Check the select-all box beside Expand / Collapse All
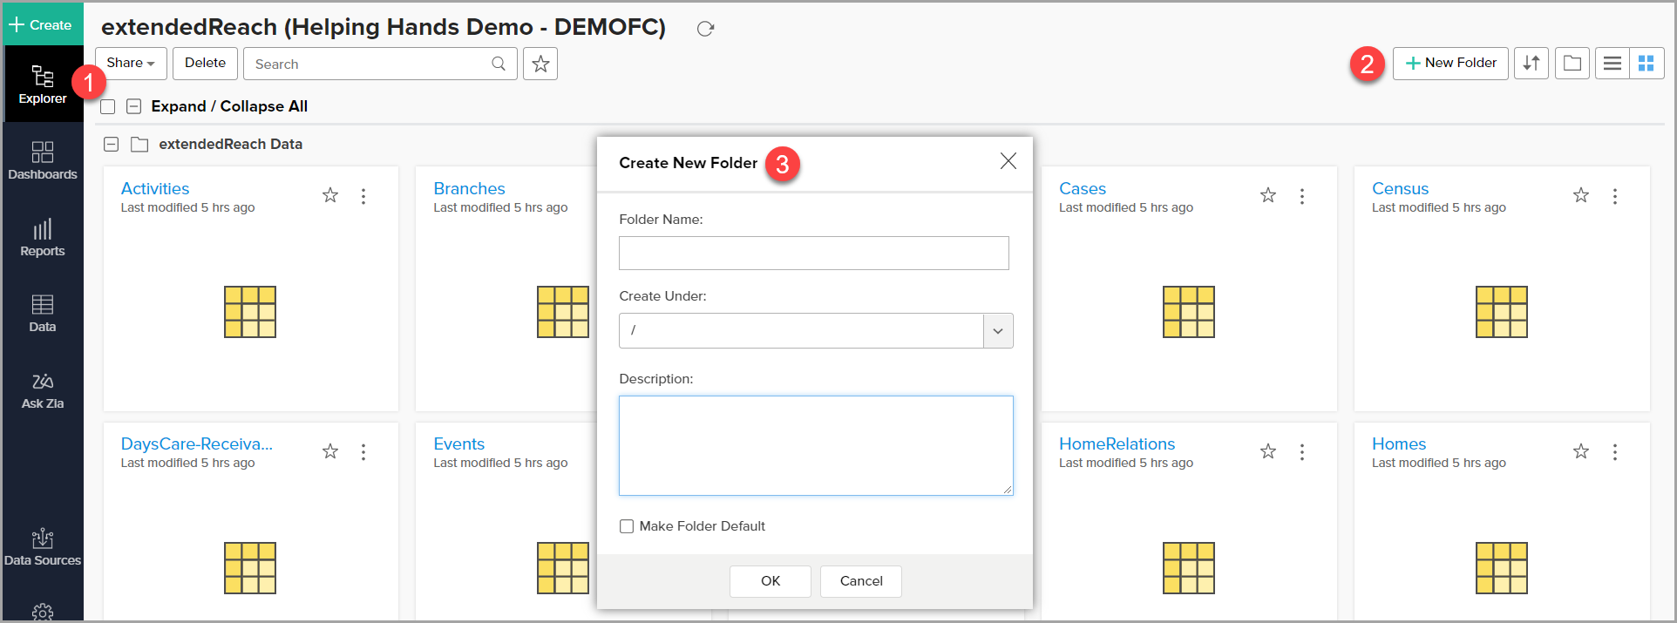This screenshot has height=623, width=1677. click(x=108, y=106)
